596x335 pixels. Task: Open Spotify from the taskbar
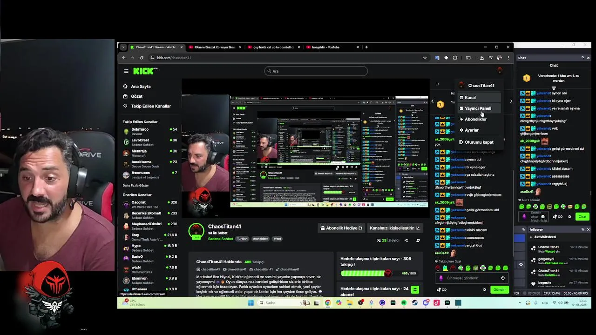point(404,303)
